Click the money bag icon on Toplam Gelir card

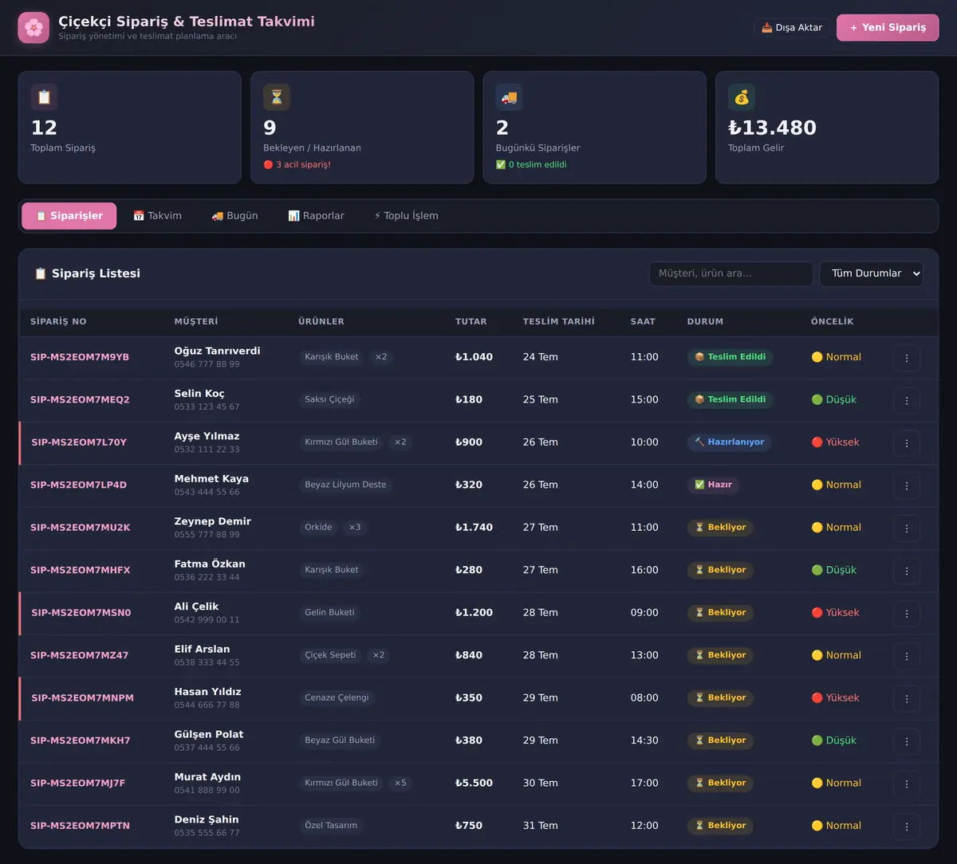point(742,97)
